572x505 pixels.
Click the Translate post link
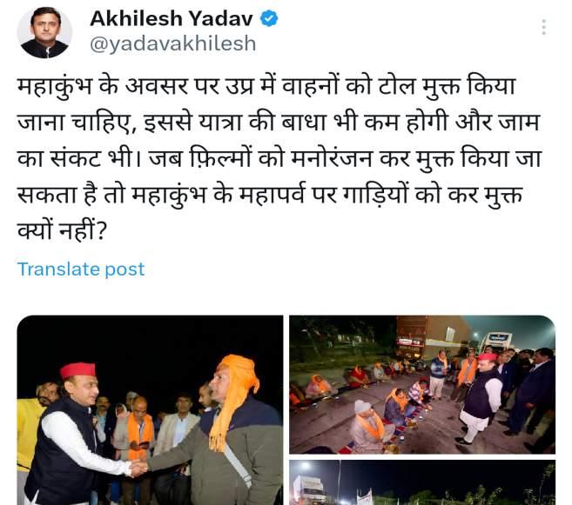[x=81, y=269]
